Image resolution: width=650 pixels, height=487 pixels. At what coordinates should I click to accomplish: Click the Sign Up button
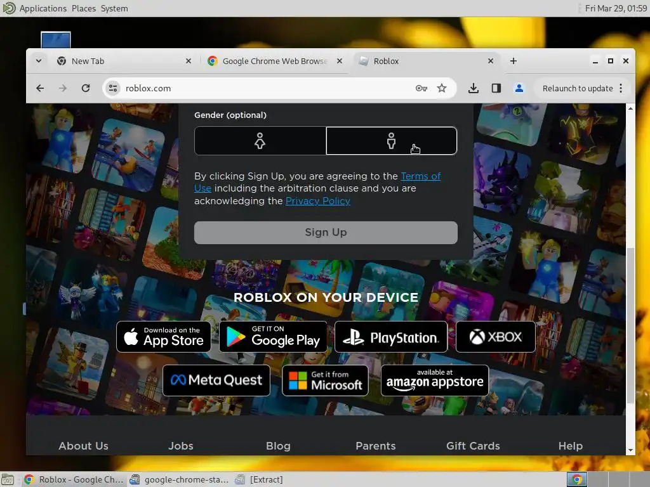pos(326,232)
